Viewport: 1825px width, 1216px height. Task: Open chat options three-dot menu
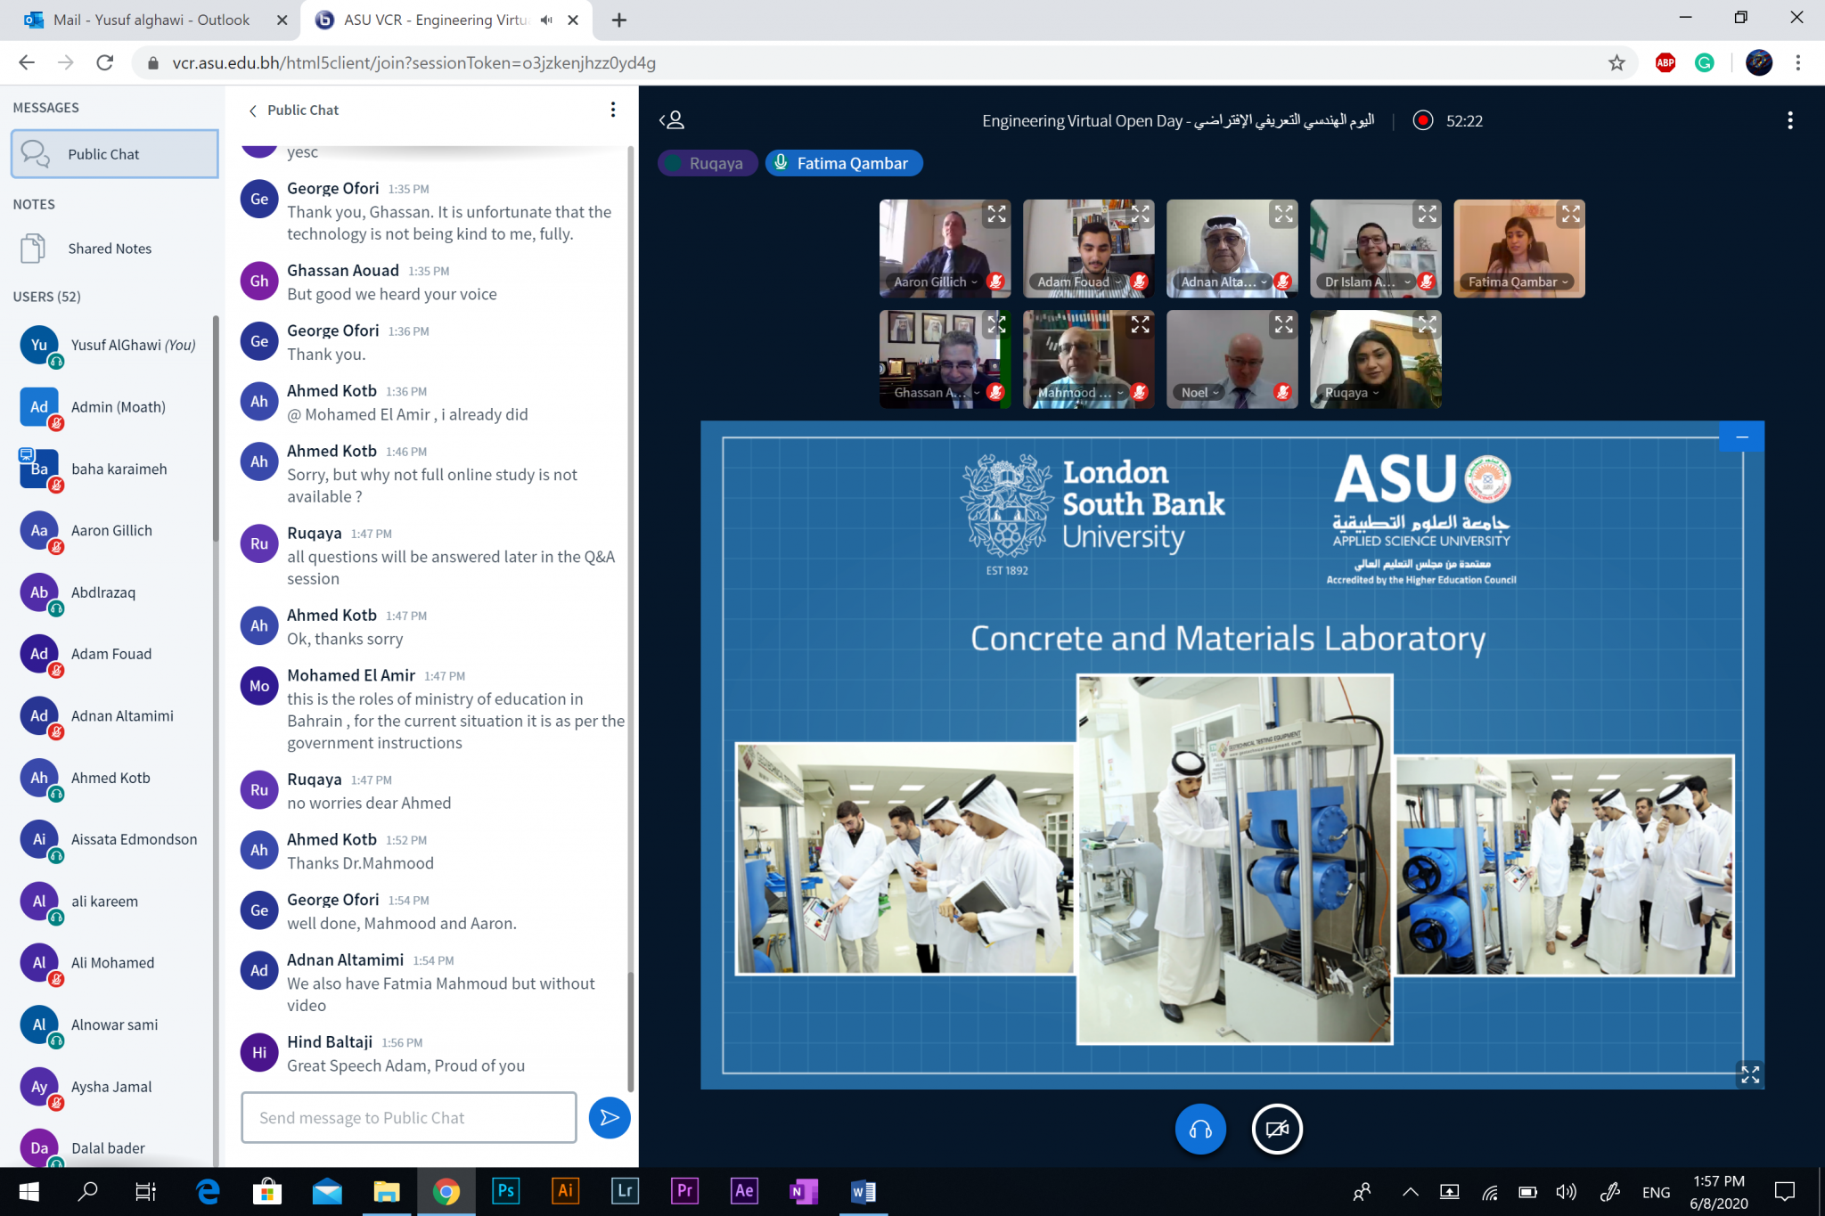[x=612, y=110]
